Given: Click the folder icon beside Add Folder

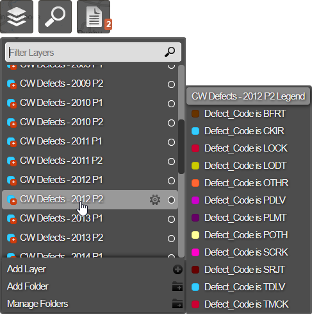Looking at the screenshot, I should (x=177, y=286).
